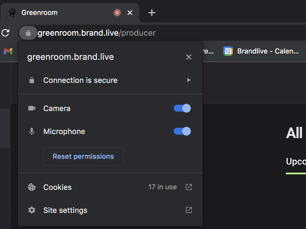Click the Site settings gear icon

click(x=32, y=210)
